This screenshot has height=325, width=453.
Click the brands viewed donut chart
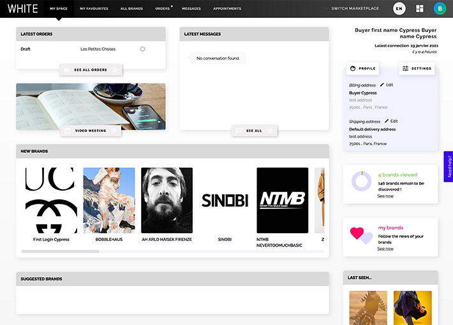point(361,182)
